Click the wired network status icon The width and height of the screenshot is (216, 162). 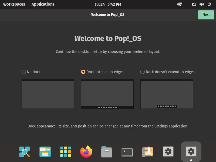194,4
